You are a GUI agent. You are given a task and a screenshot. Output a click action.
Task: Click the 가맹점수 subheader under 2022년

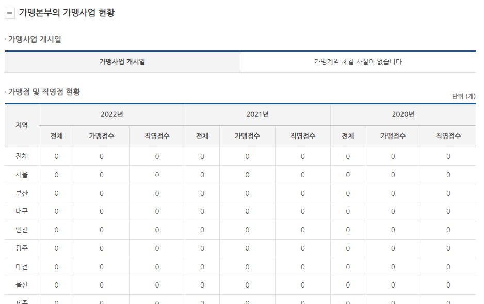tap(102, 136)
